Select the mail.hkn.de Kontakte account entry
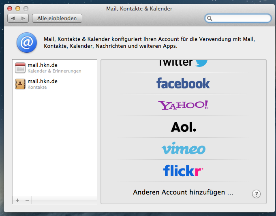The width and height of the screenshot is (276, 216). pos(54,84)
